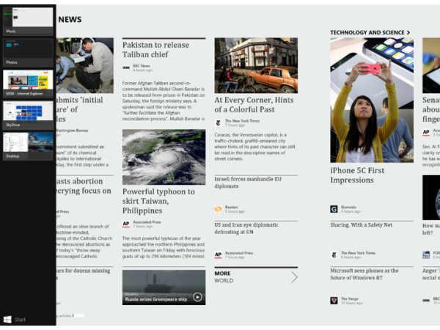Click the Reuters icon under Israeli forces story
Viewport: 440px width, 330px height.
tap(218, 209)
